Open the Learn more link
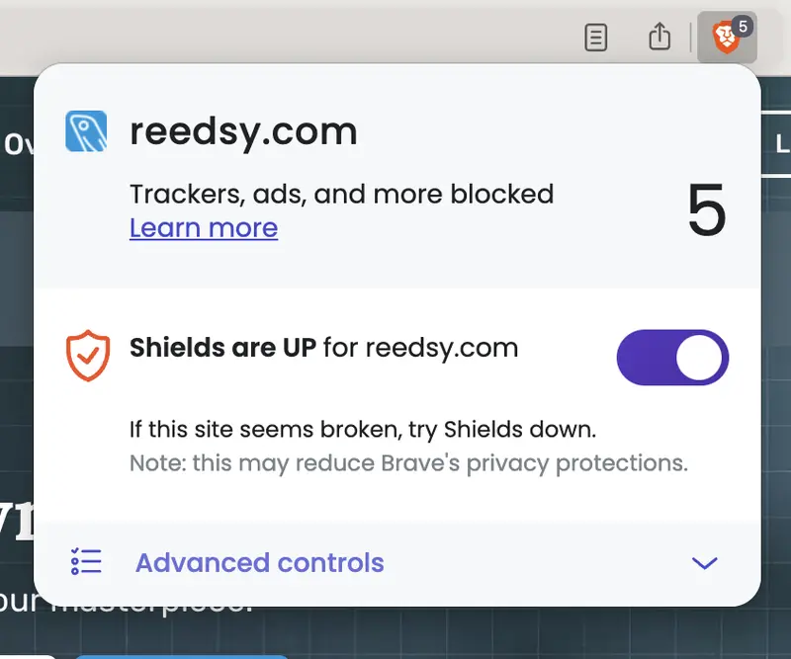 (204, 228)
